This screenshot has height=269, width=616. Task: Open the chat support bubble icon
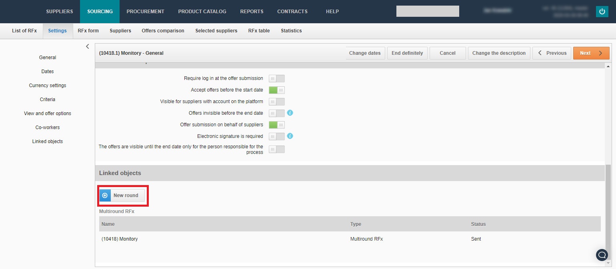click(602, 255)
